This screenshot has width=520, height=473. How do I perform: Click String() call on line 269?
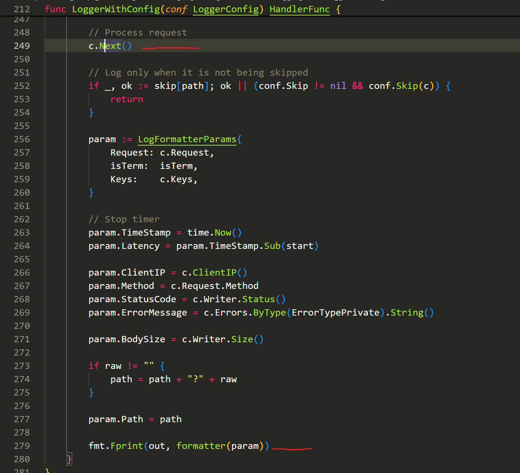click(x=412, y=313)
